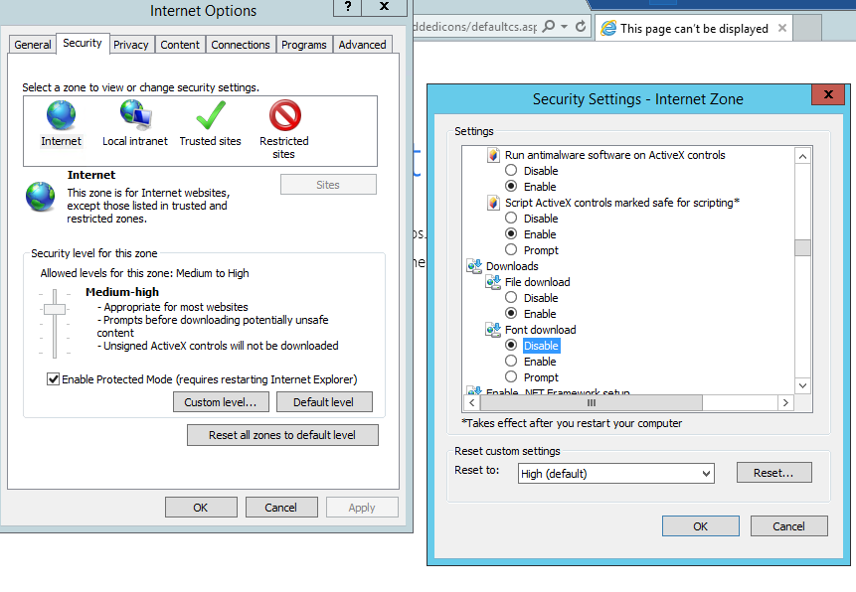Image resolution: width=856 pixels, height=592 pixels.
Task: Set Script ActiveX controls to Disable
Action: pos(511,218)
